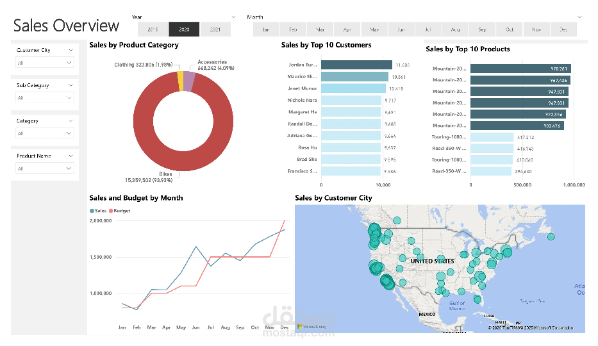Expand the Customer City header chevron
The height and width of the screenshot is (346, 598).
tap(71, 50)
